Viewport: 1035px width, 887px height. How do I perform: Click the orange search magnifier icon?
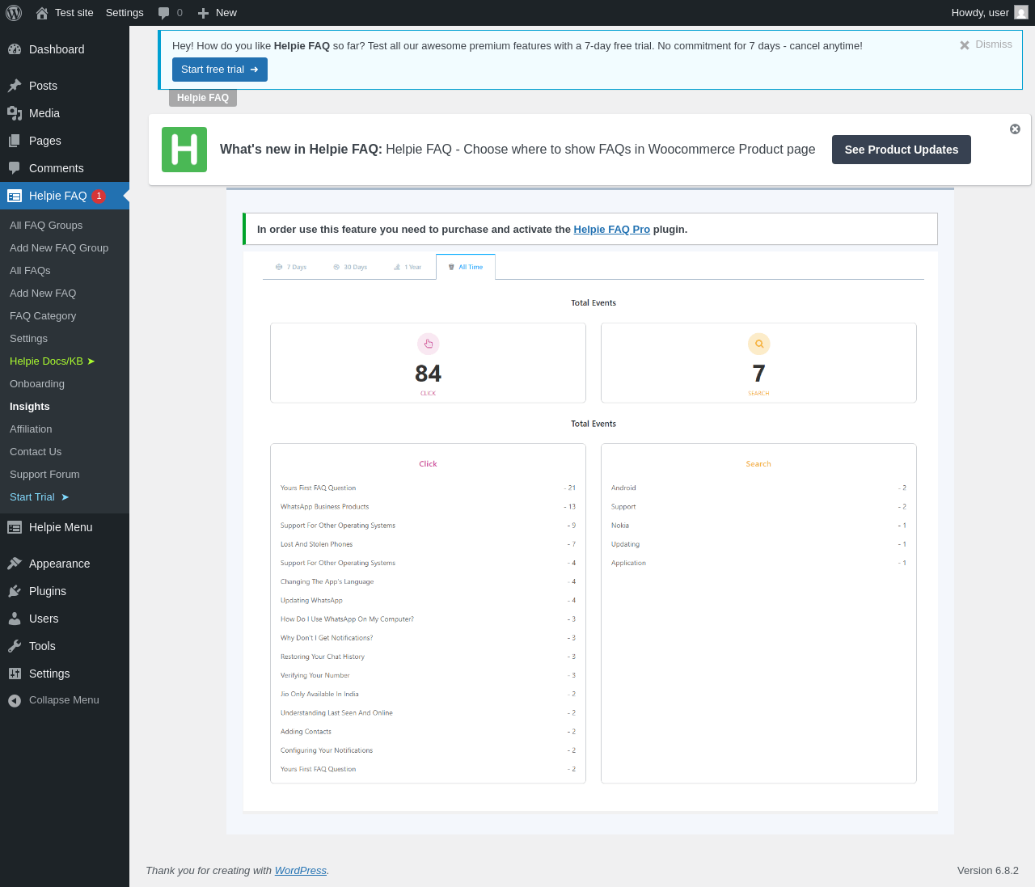pyautogui.click(x=758, y=344)
